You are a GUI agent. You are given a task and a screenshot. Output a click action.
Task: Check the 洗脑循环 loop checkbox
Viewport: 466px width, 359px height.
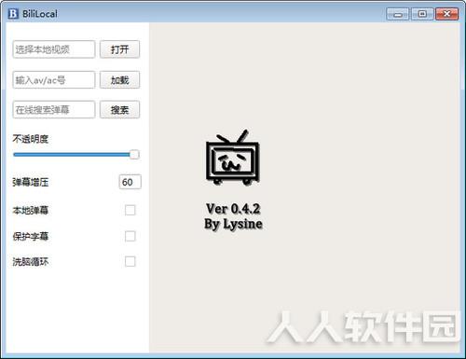pos(130,261)
